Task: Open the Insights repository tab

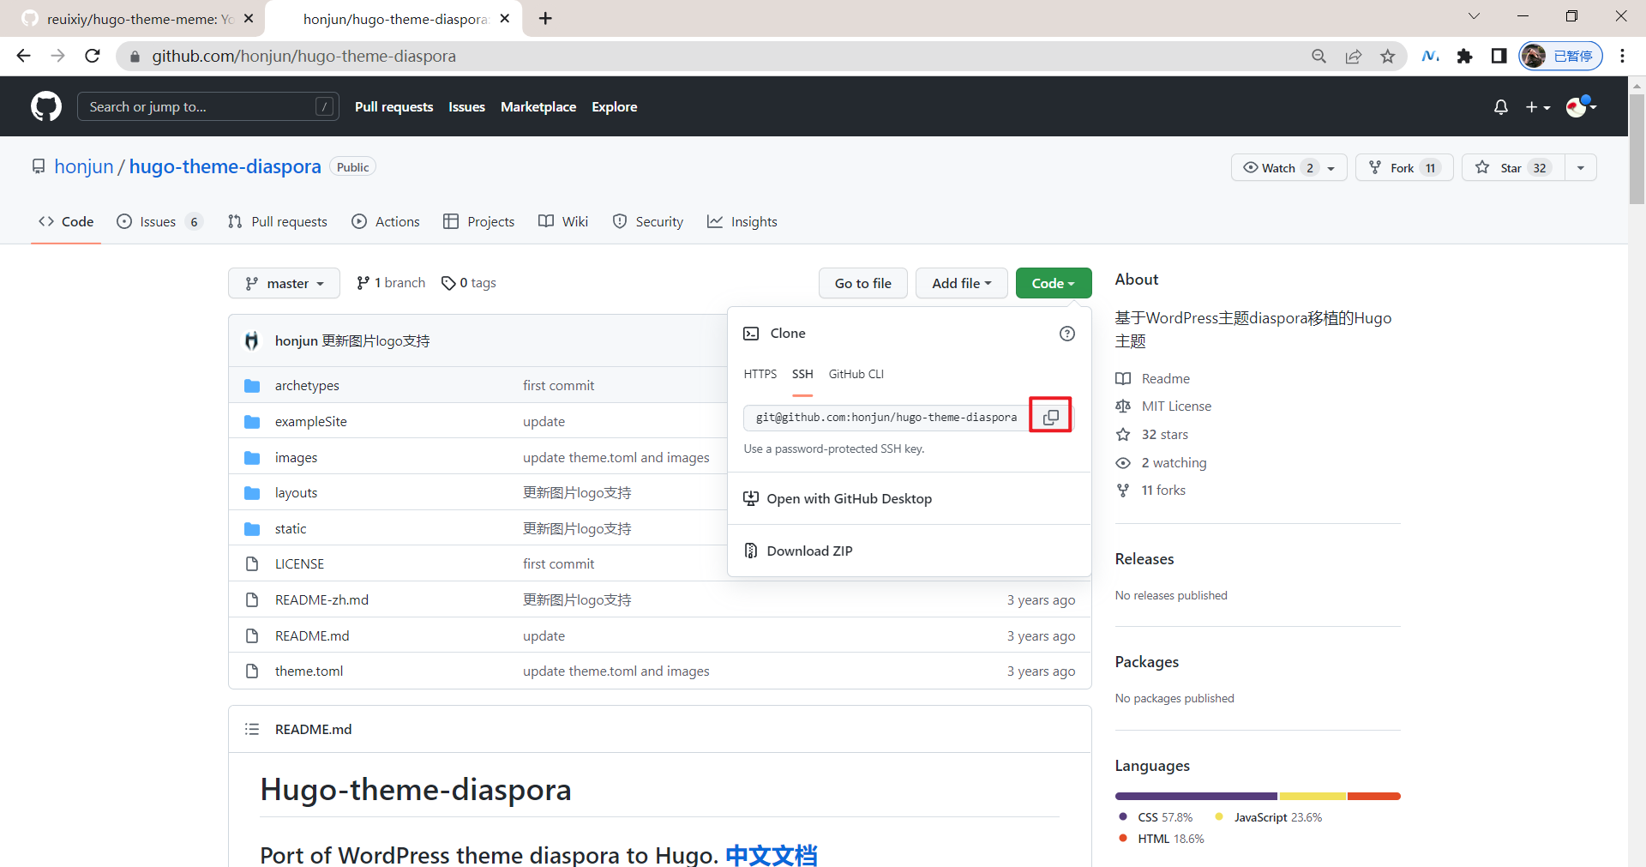Action: point(742,221)
